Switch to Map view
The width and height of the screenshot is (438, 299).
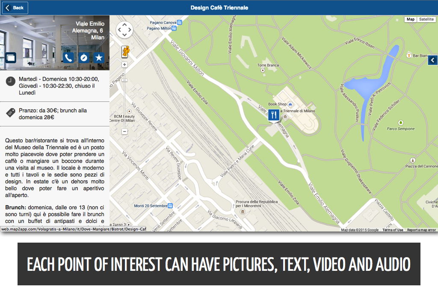pyautogui.click(x=410, y=19)
